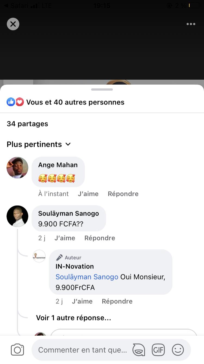The height and width of the screenshot is (364, 204).
Task: Reply to IN-Novation's comment
Action: coord(117,301)
